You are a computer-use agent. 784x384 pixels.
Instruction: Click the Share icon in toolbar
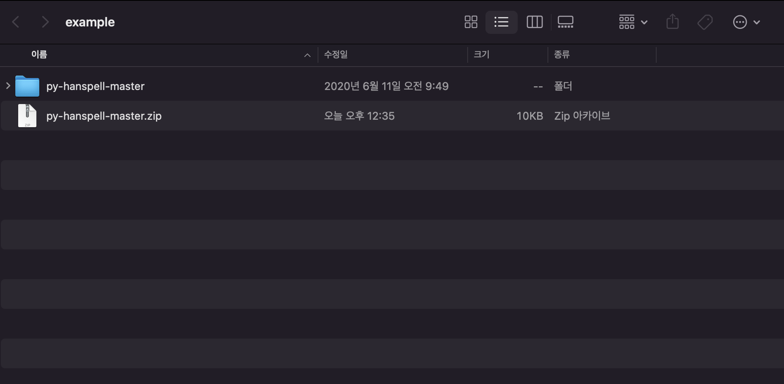(672, 22)
